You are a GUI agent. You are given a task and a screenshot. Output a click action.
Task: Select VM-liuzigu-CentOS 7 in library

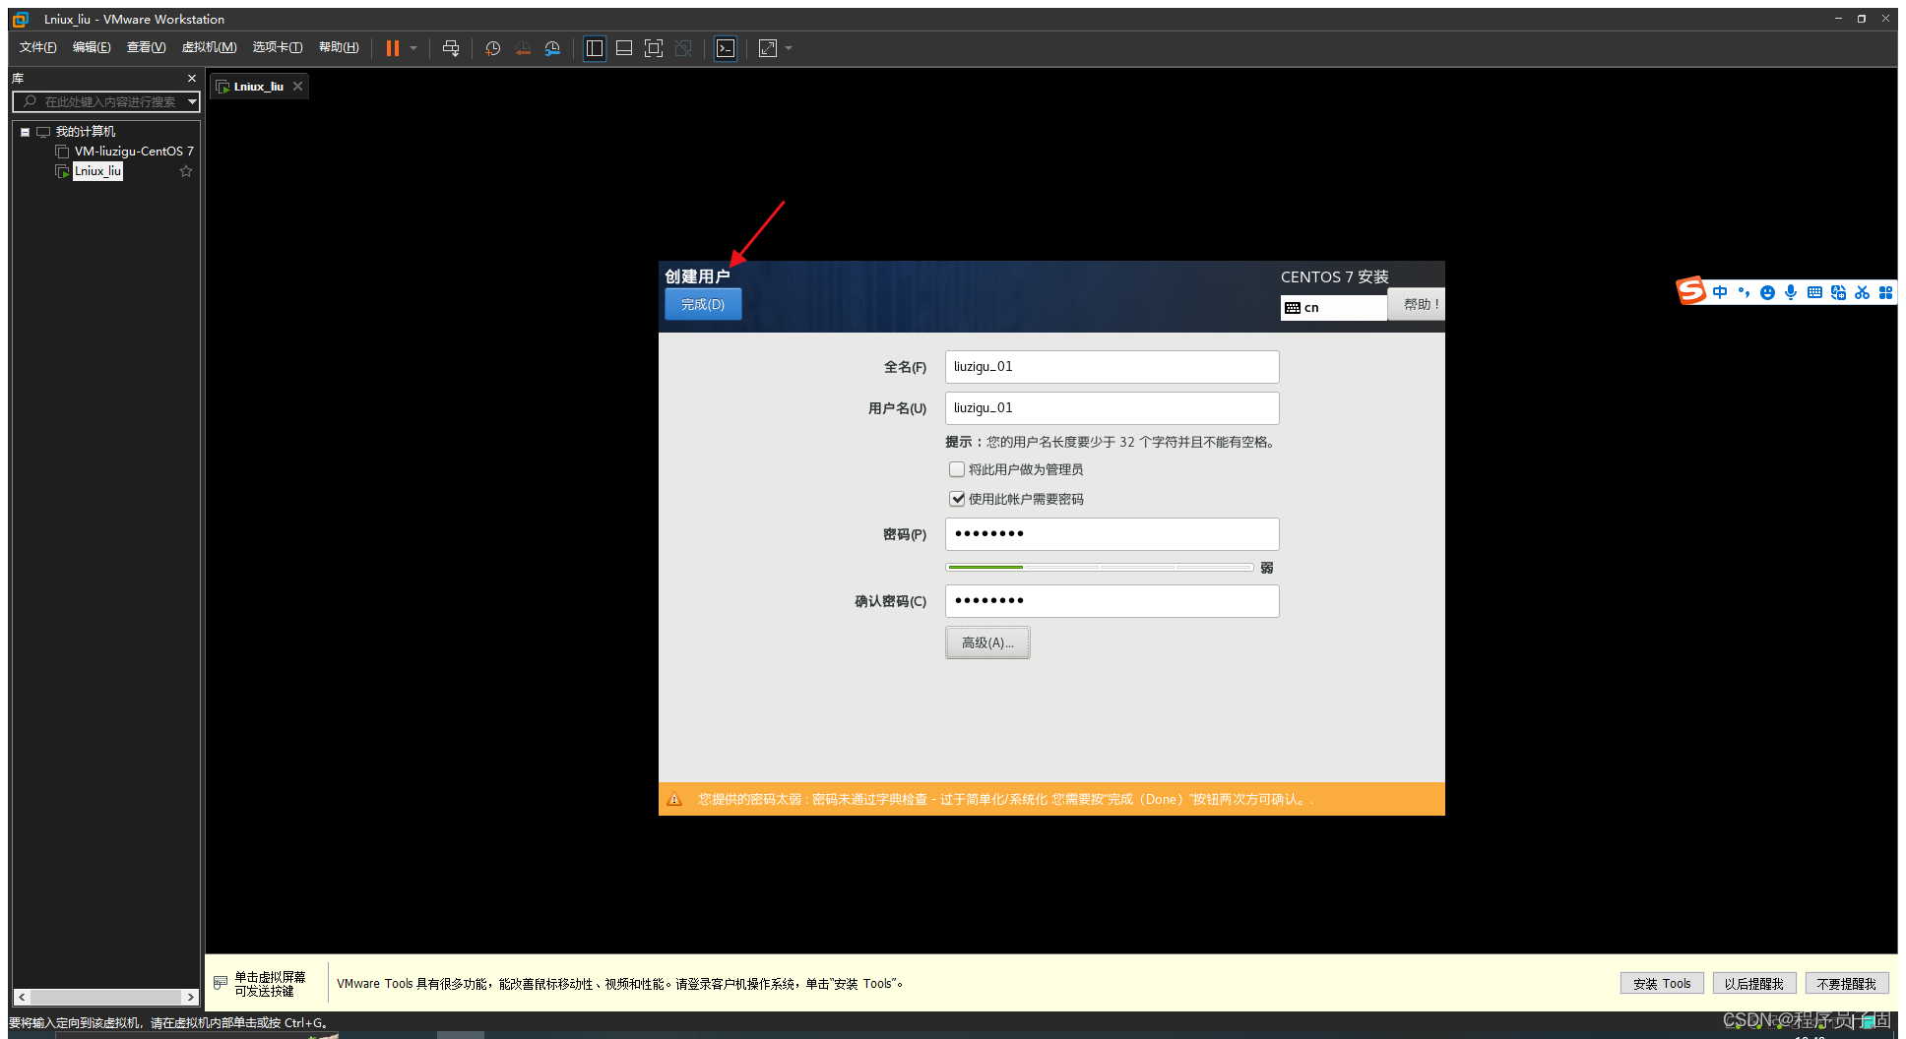click(x=134, y=152)
